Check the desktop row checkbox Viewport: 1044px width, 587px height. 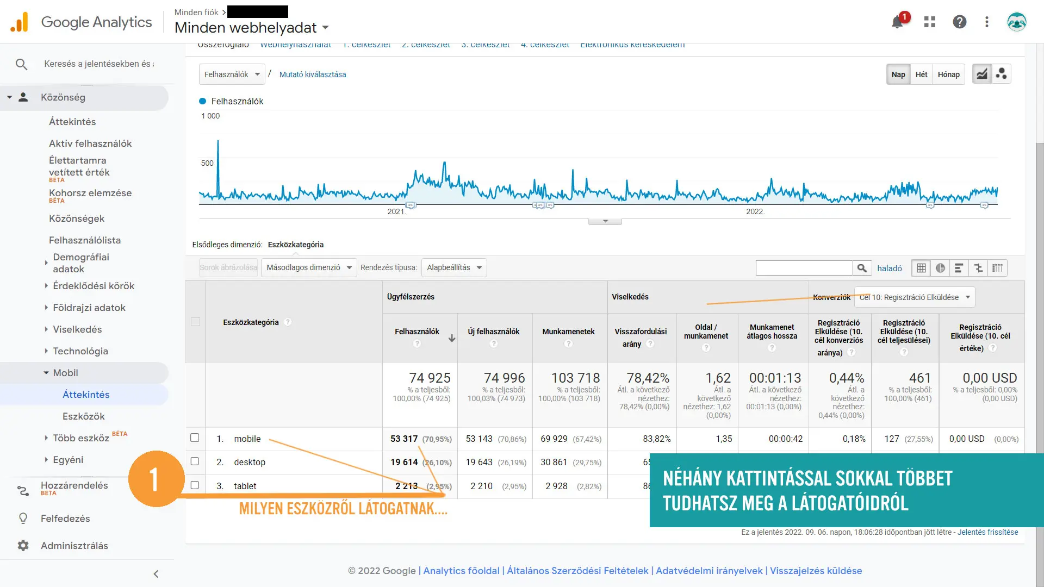(195, 461)
